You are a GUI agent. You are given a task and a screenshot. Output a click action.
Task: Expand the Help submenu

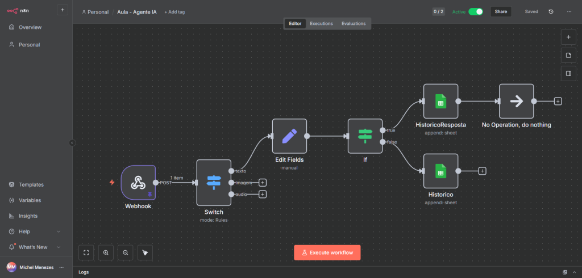coord(59,231)
